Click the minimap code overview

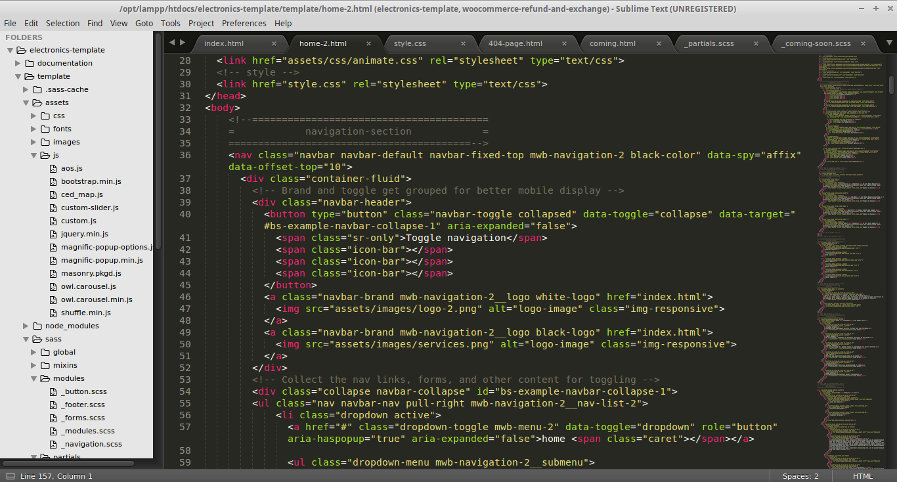point(852,263)
